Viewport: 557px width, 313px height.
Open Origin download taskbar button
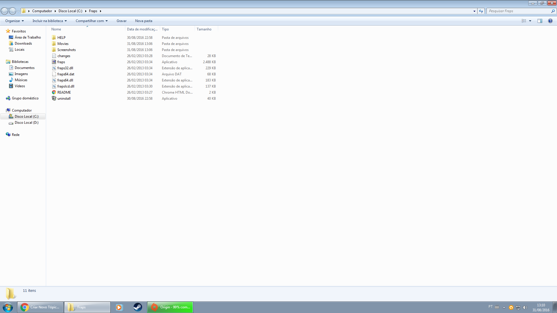[170, 307]
